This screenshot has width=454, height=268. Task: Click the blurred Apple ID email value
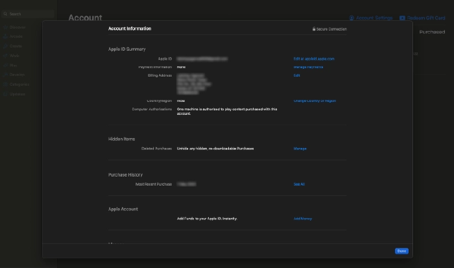click(202, 59)
